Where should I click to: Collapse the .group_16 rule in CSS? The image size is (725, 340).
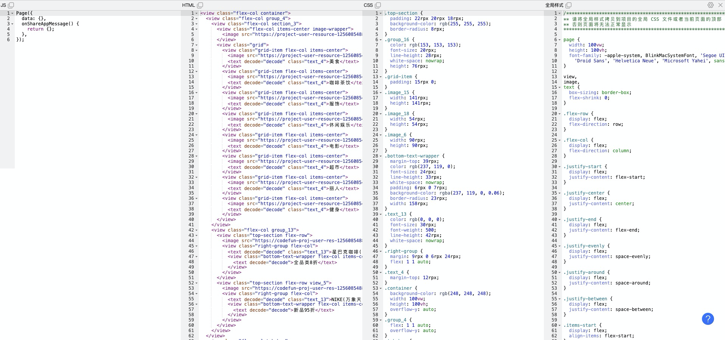pyautogui.click(x=381, y=40)
